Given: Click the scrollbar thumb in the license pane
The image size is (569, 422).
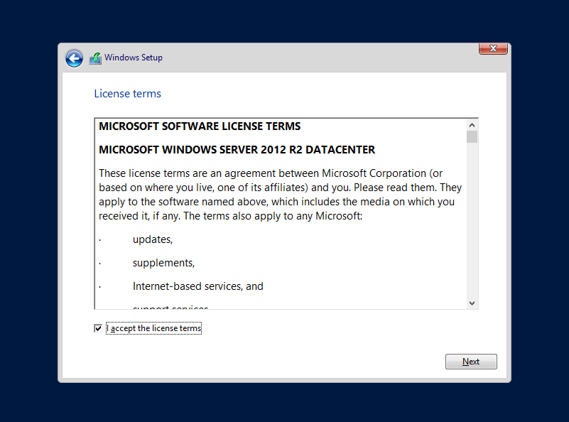Looking at the screenshot, I should coord(471,138).
